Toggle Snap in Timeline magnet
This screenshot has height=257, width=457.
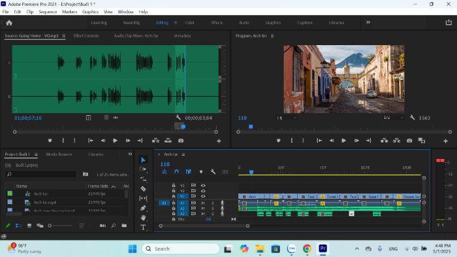[176, 172]
